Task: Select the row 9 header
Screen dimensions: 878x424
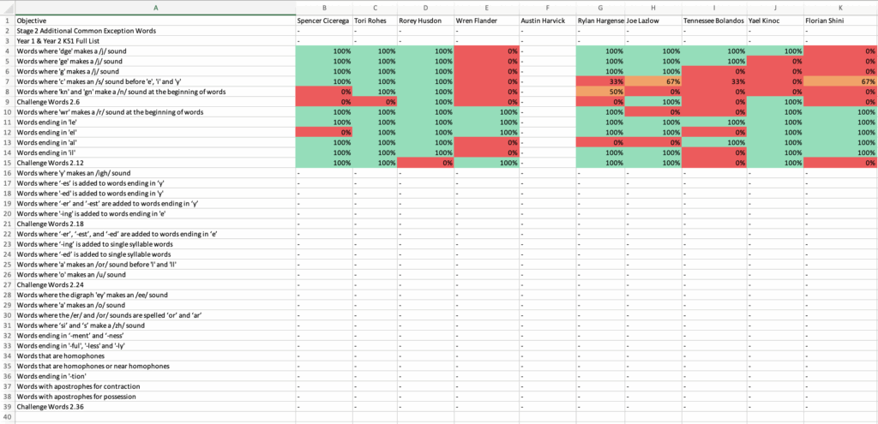Action: tap(7, 101)
